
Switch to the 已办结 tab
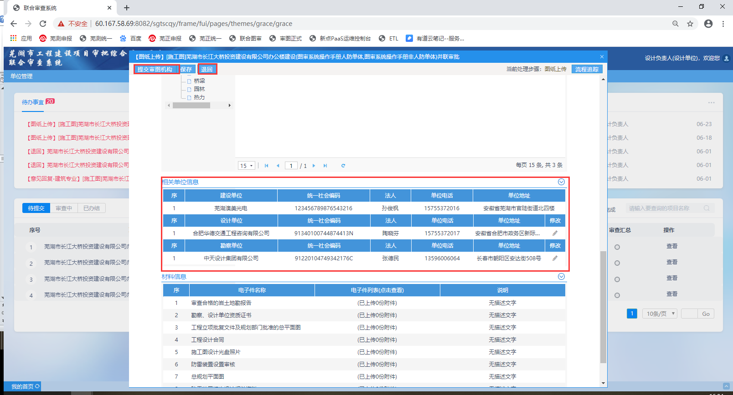tap(91, 208)
